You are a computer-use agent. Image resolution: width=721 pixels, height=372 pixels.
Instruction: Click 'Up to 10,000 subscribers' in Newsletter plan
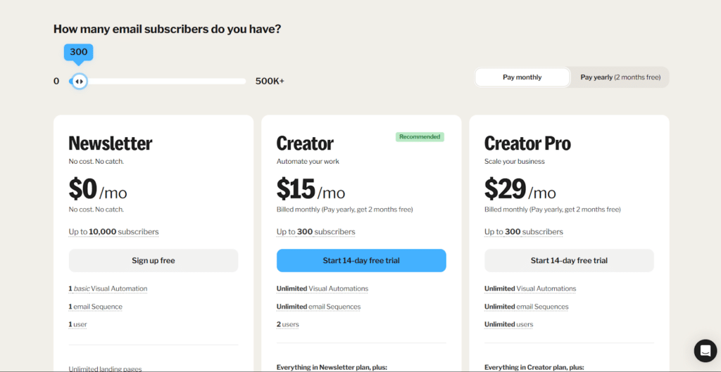click(x=113, y=232)
